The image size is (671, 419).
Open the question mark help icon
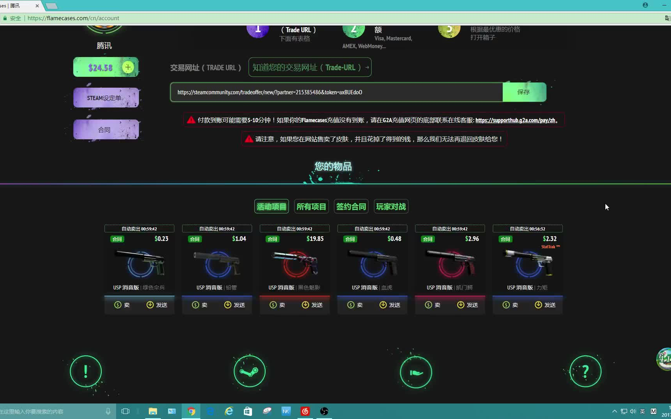click(585, 371)
